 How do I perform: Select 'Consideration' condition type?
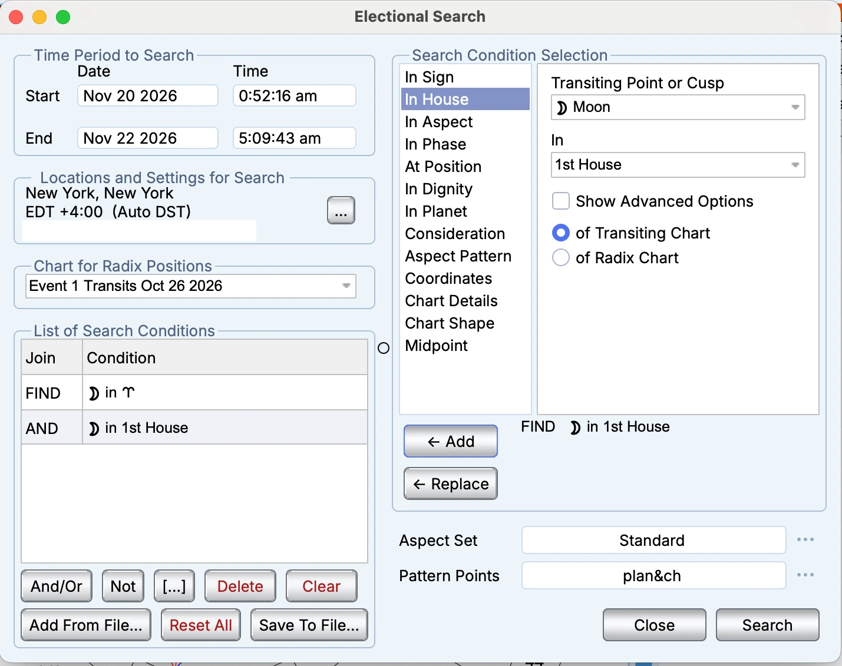tap(465, 234)
